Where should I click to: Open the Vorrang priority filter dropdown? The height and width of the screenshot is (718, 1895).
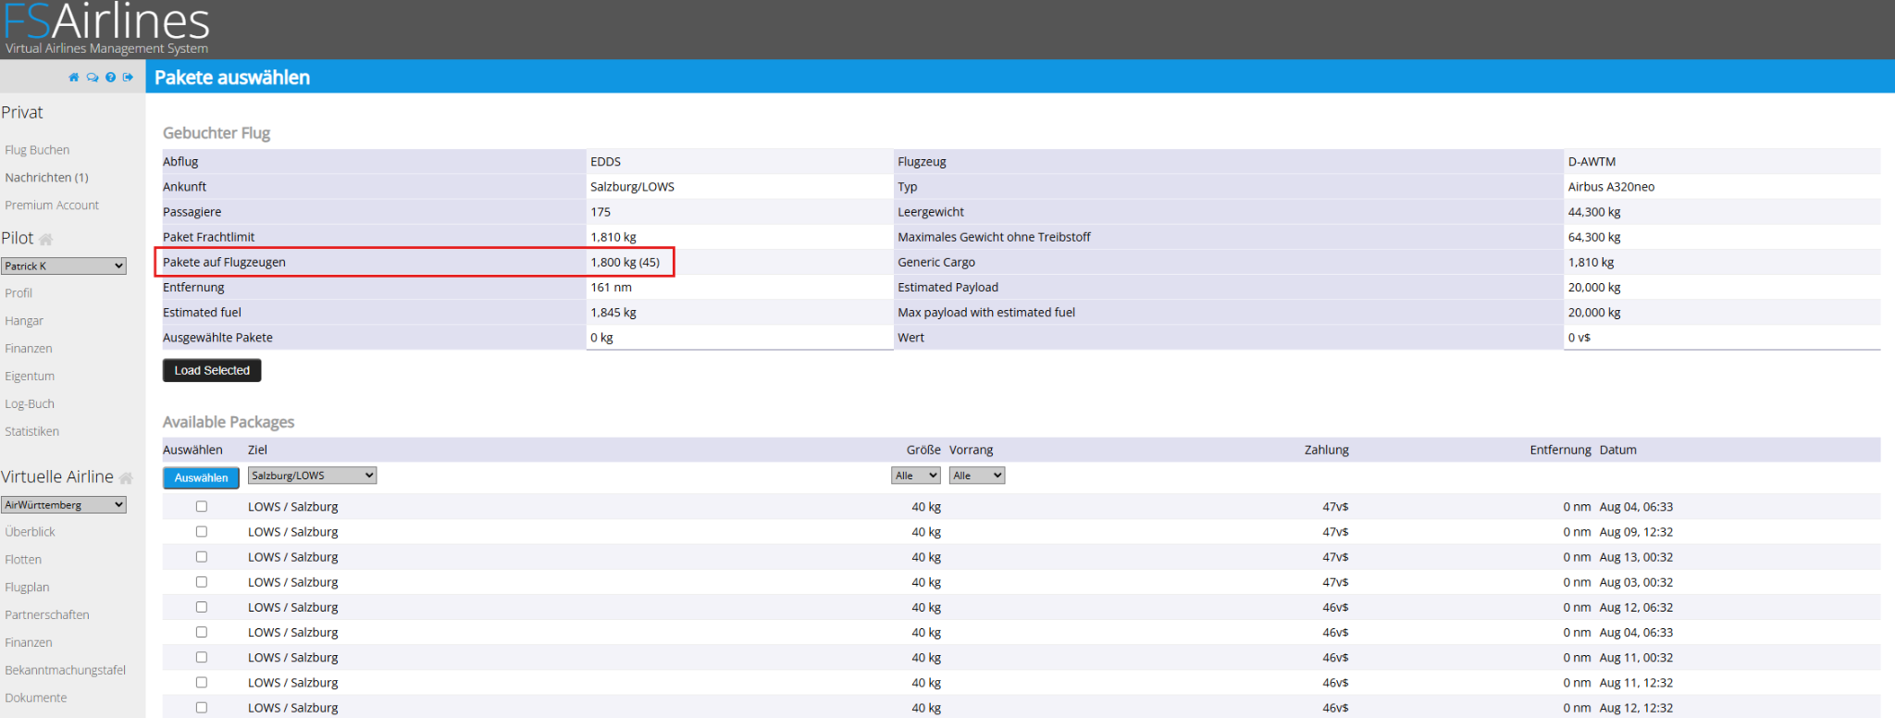pos(977,476)
